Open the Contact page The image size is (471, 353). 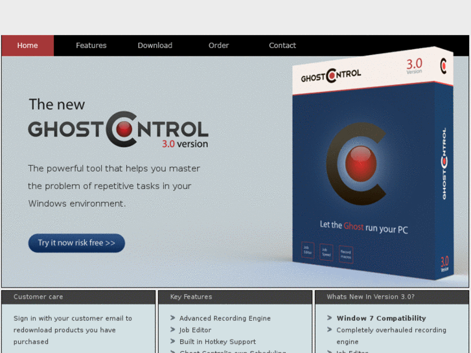click(x=282, y=45)
